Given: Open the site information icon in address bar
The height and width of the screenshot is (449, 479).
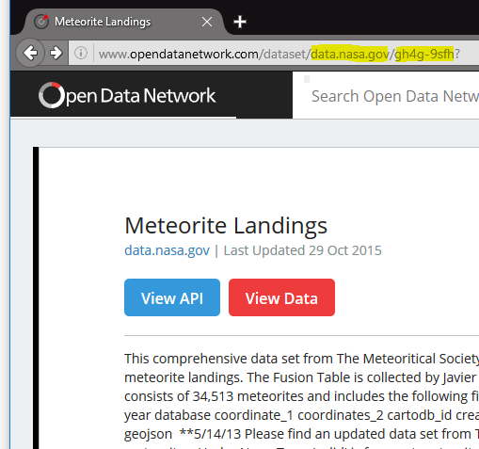Looking at the screenshot, I should (81, 53).
